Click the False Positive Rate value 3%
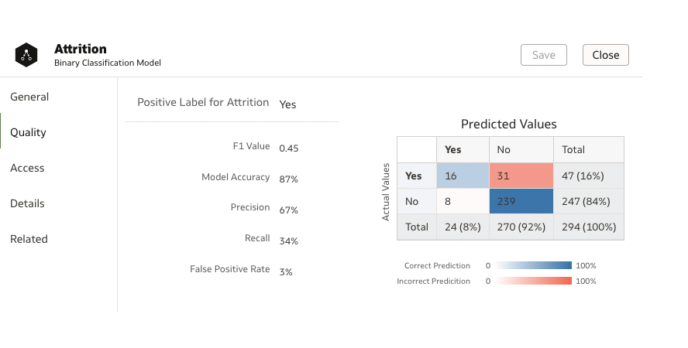 click(286, 271)
